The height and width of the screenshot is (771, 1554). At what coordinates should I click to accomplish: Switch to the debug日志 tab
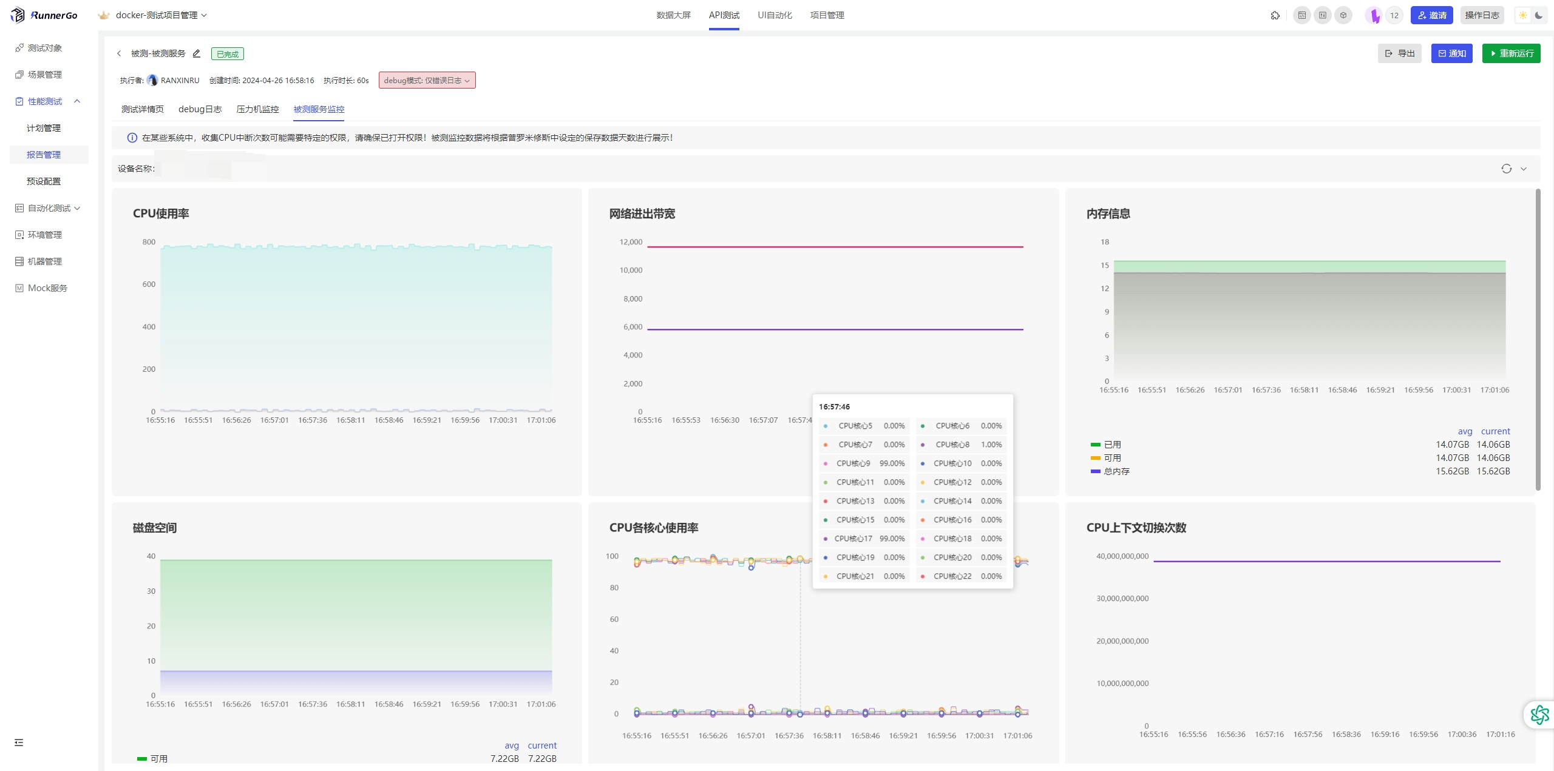(200, 109)
